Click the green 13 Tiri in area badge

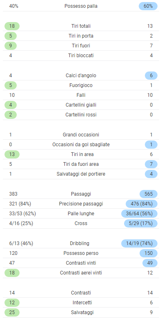pos(12,154)
